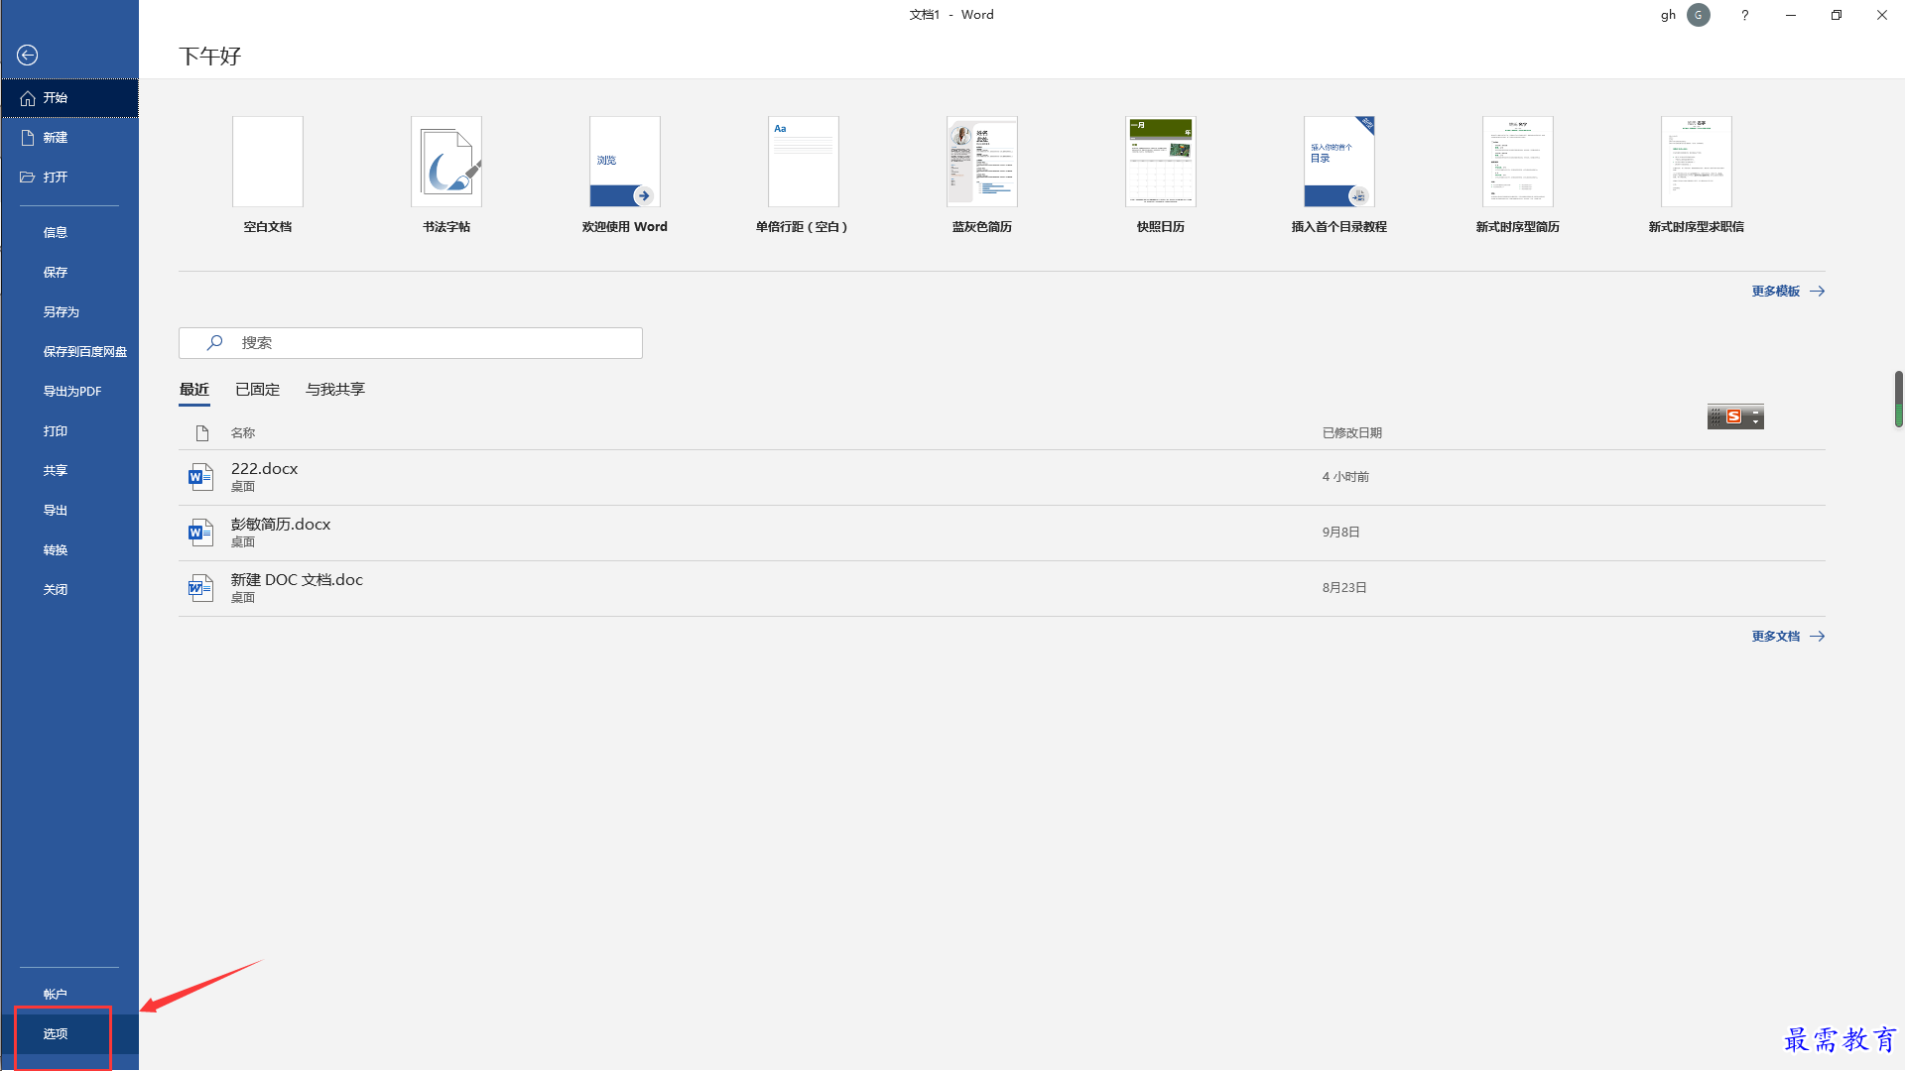Select 导出 in the sidebar
The image size is (1905, 1071).
coord(69,511)
